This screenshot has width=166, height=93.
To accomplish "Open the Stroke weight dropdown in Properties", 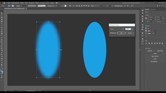I will point(157,31).
